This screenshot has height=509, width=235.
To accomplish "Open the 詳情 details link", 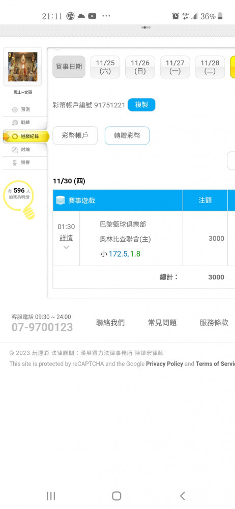I will (66, 238).
